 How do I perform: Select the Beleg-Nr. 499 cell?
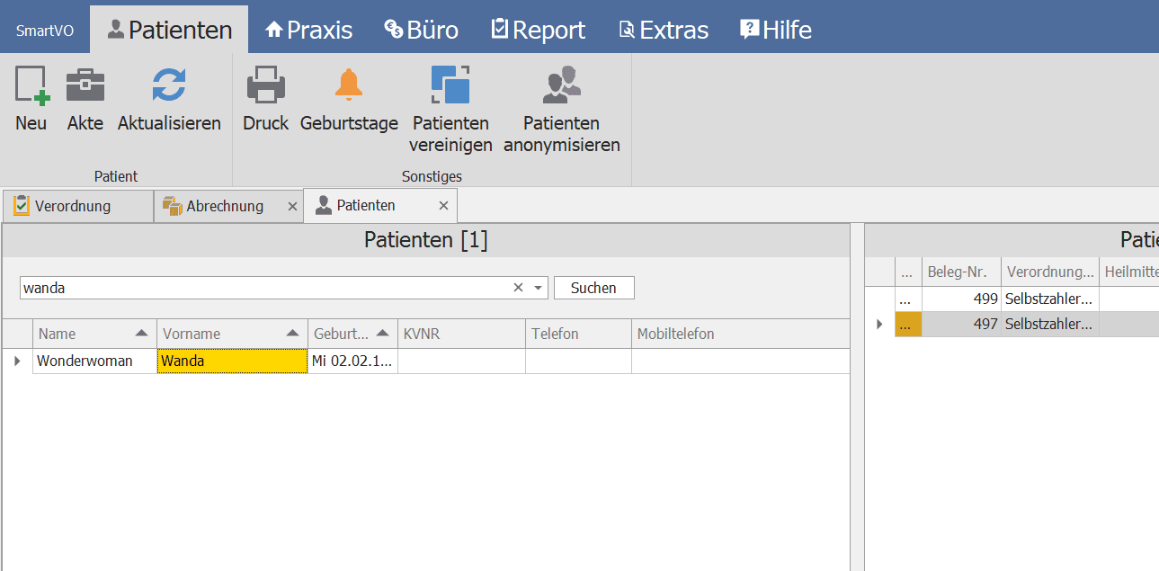tap(961, 299)
